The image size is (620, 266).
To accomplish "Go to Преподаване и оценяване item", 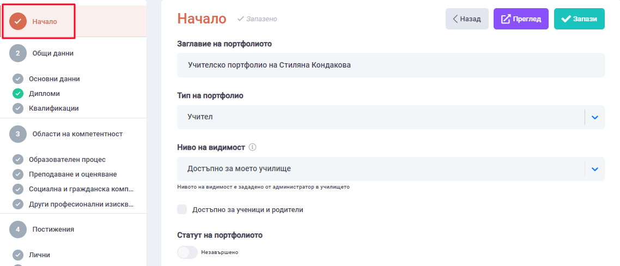I will [73, 174].
